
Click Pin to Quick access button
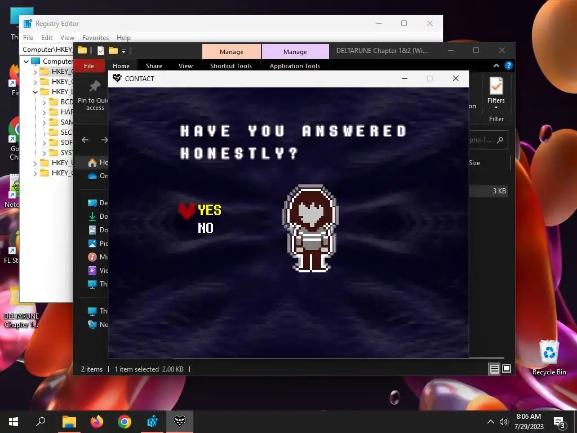coord(93,95)
